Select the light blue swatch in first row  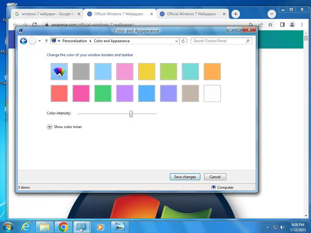[103, 72]
